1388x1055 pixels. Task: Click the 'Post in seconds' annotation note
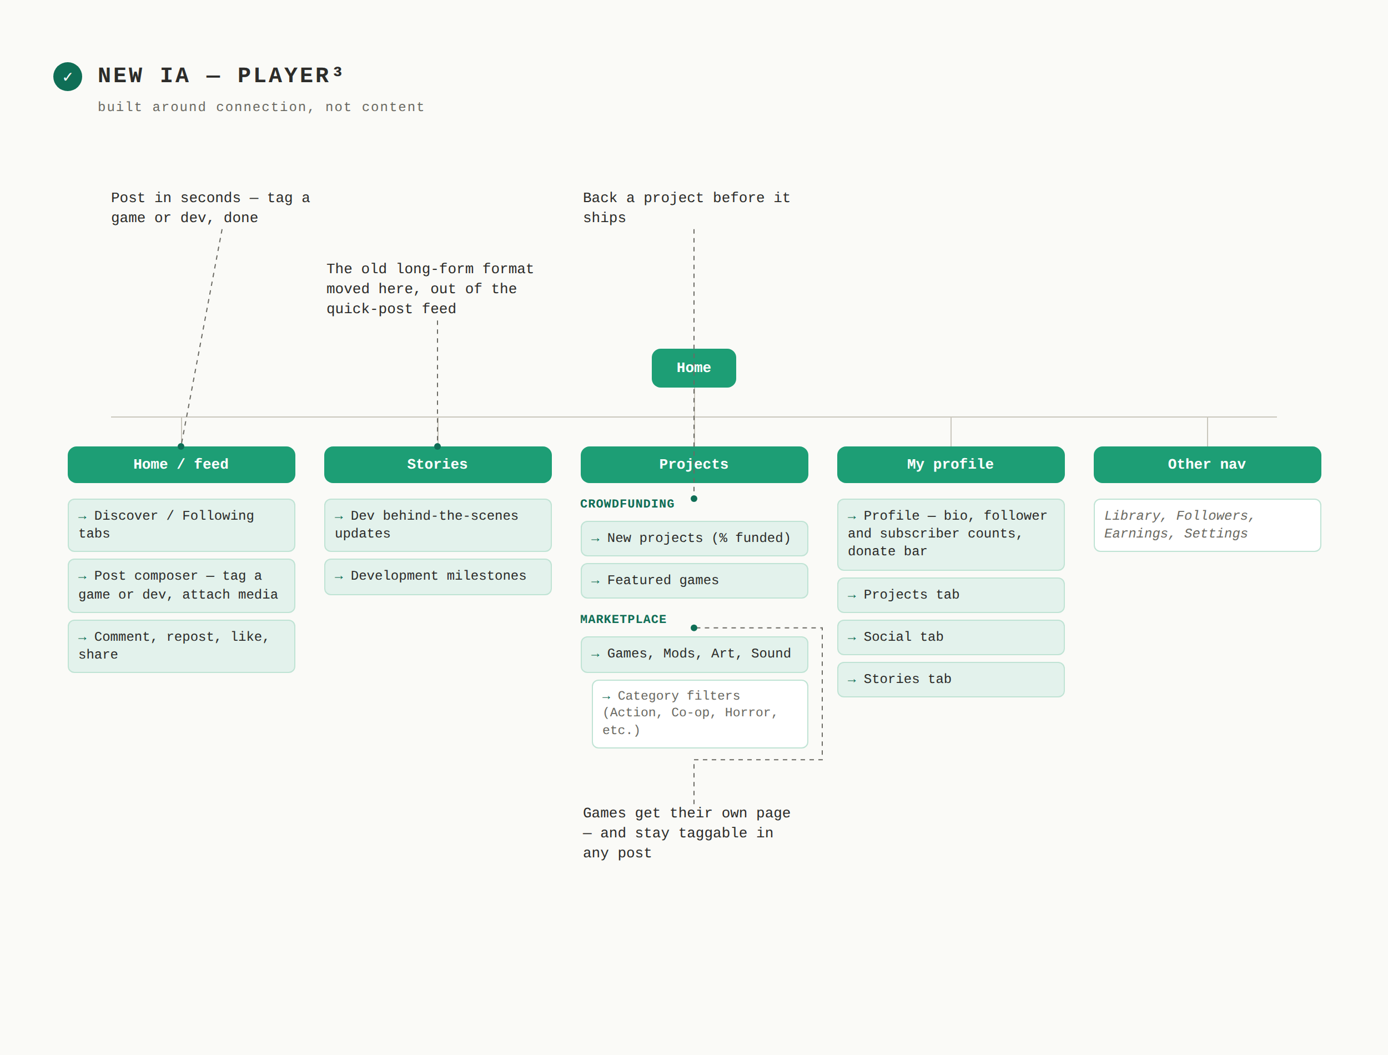(210, 208)
